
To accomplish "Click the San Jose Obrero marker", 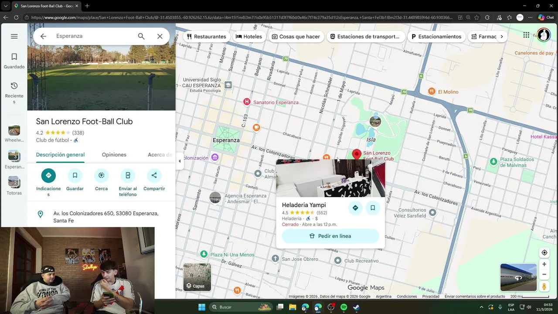I will [275, 259].
